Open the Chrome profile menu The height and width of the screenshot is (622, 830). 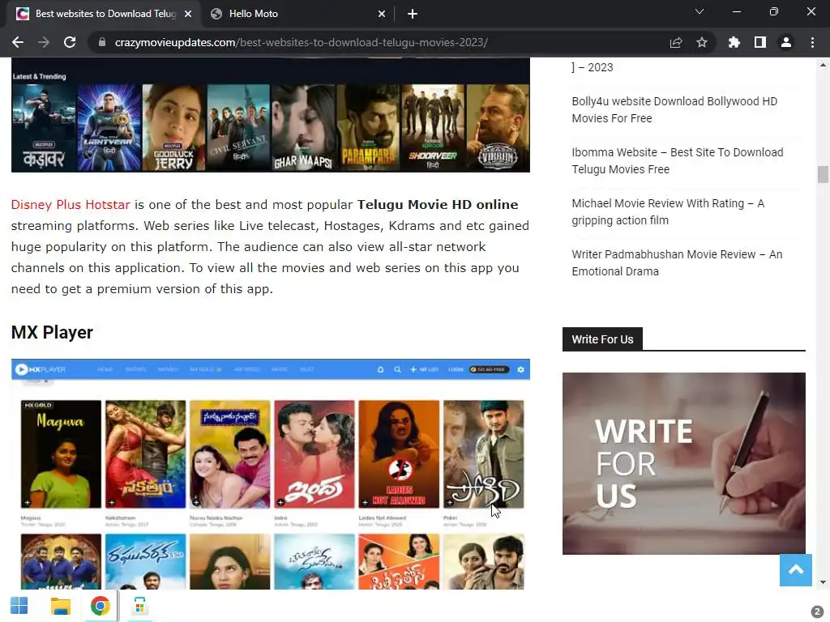tap(786, 42)
